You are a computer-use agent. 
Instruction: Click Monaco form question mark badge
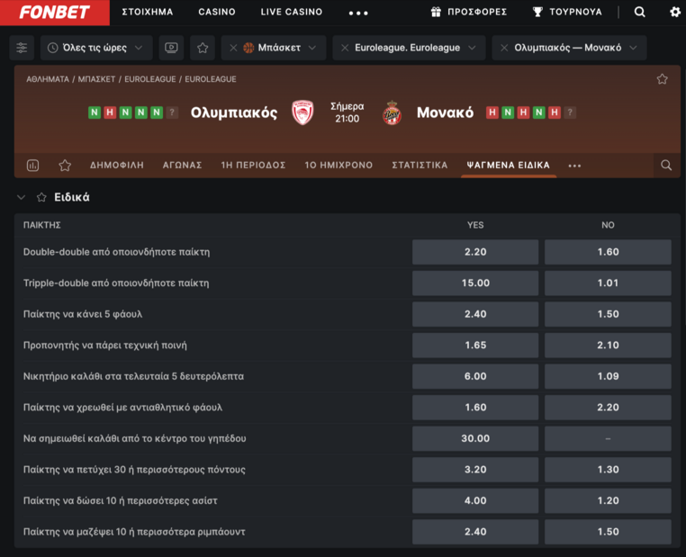coord(570,112)
